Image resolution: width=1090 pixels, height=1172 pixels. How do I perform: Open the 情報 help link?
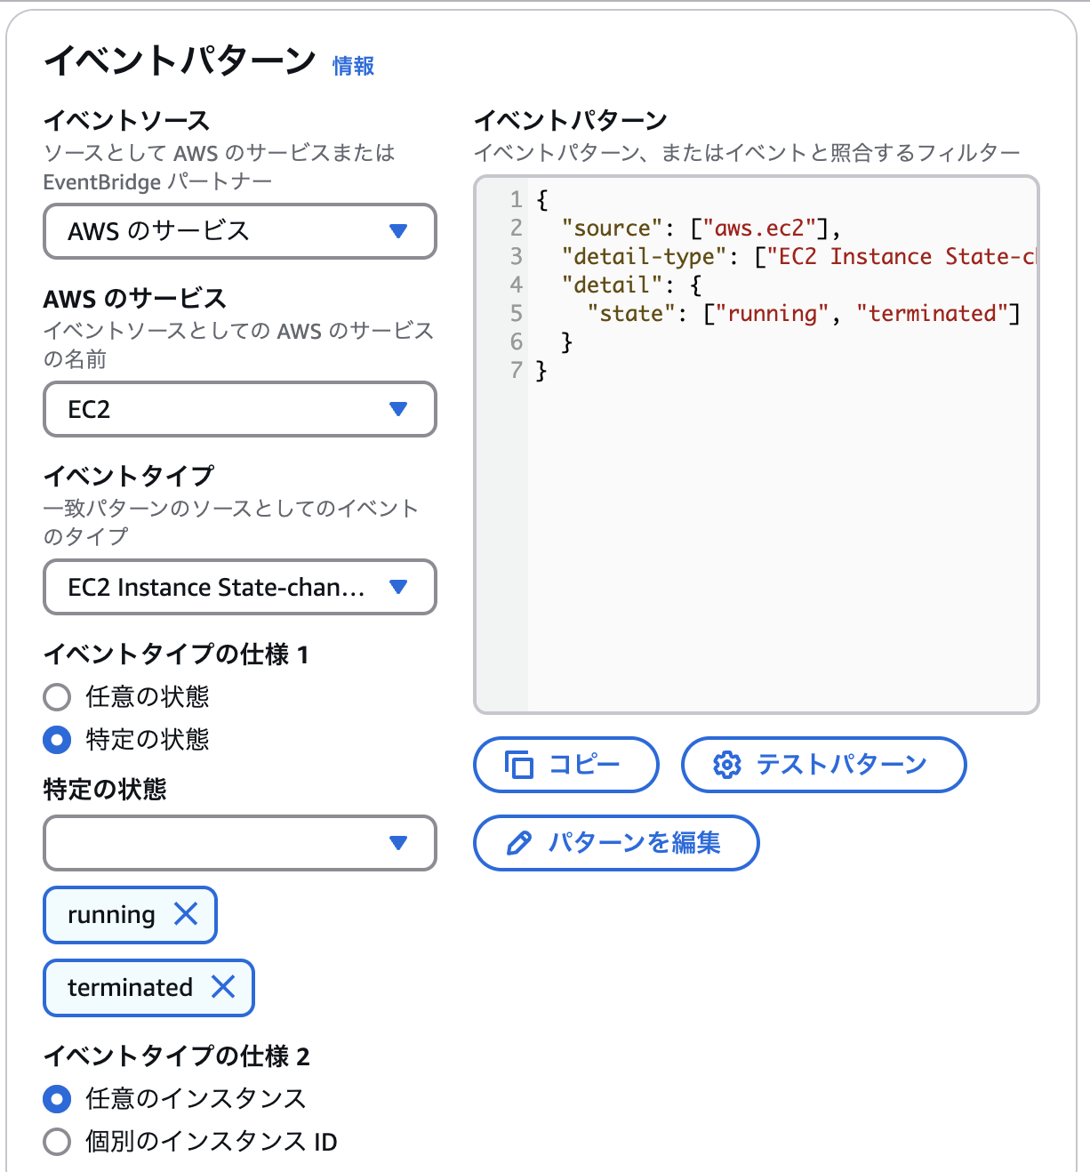351,65
